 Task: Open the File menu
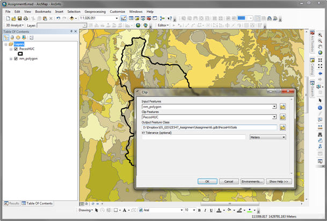coord(8,12)
